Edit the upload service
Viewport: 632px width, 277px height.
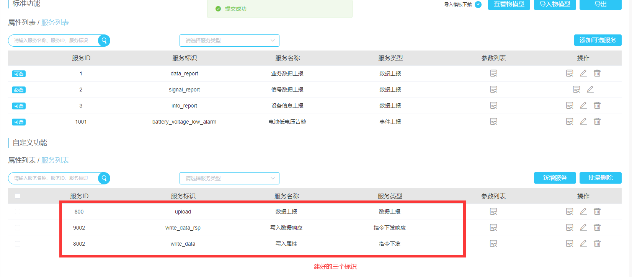[583, 212]
